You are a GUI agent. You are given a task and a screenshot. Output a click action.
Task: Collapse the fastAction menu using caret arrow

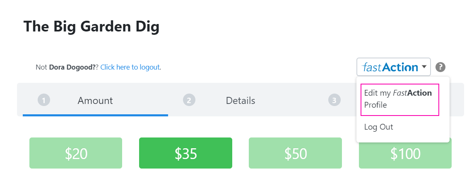(x=424, y=67)
